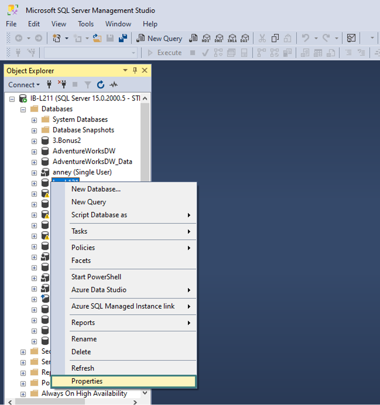This screenshot has width=380, height=405.
Task: Choose Facets from context menu
Action: (123, 261)
